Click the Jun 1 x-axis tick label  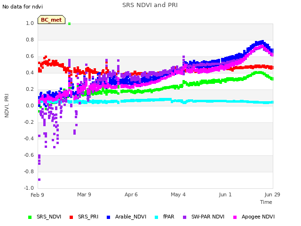point(225,194)
